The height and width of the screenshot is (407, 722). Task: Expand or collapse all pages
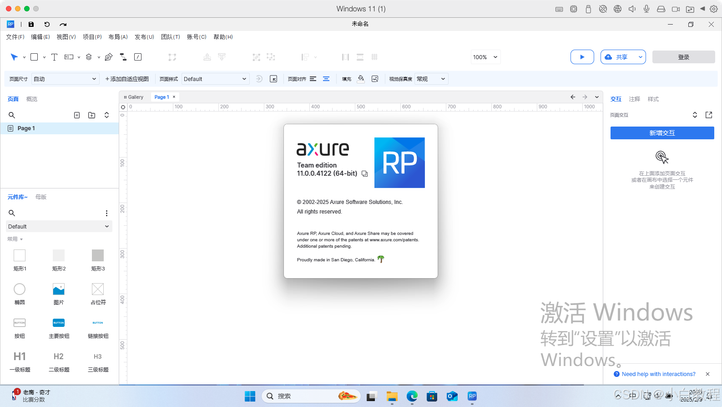click(x=106, y=115)
